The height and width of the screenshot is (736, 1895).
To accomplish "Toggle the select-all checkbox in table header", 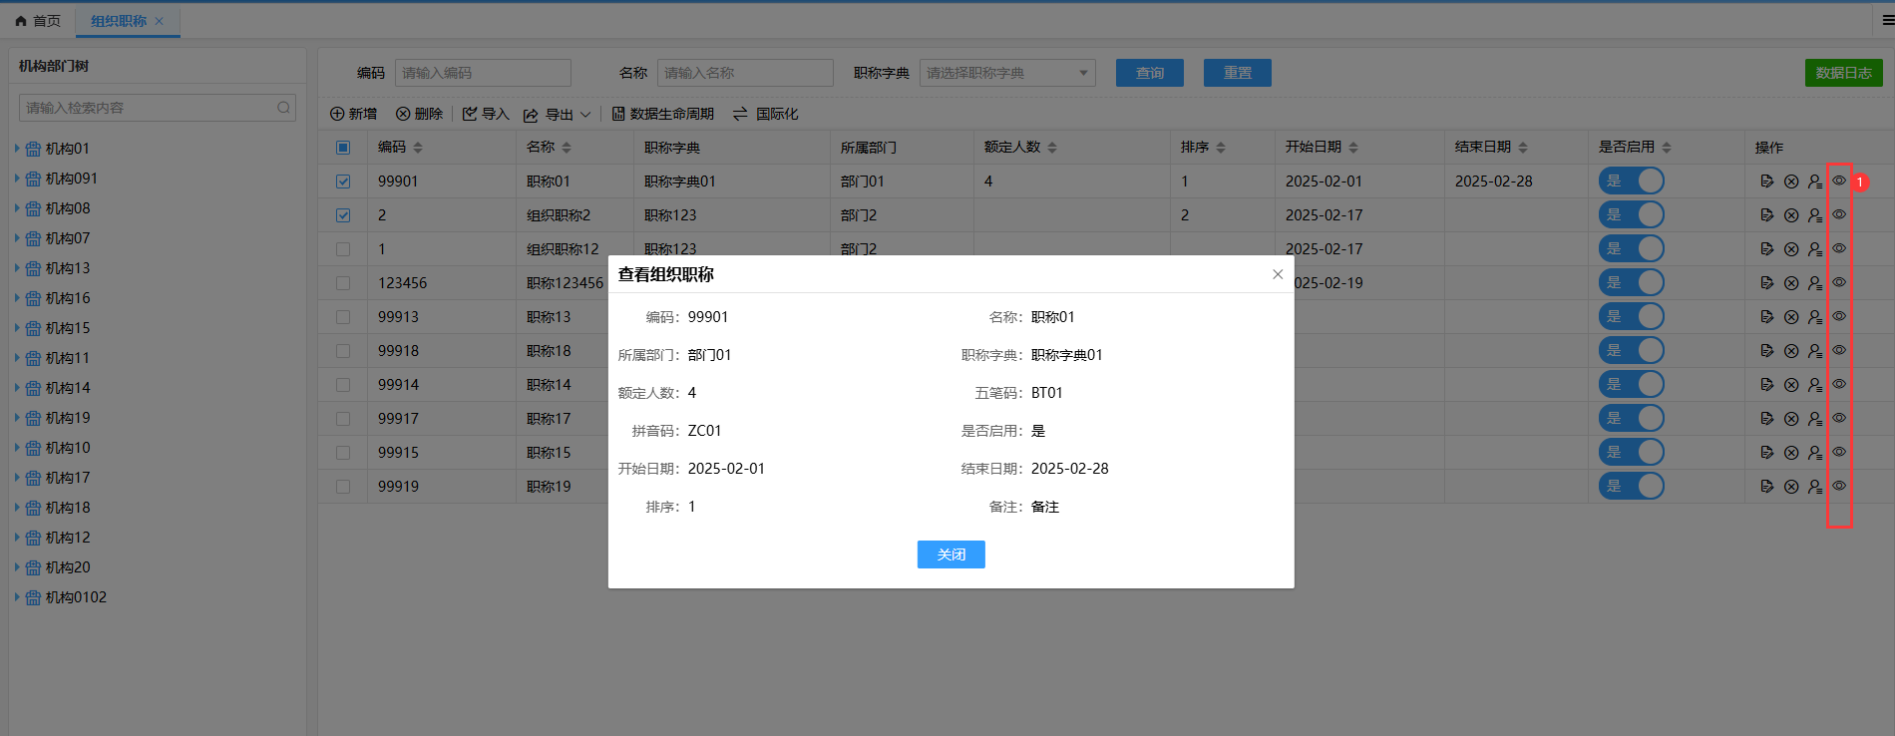I will click(x=343, y=148).
